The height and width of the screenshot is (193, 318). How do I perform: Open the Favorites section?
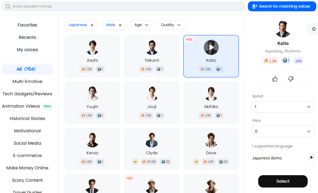pyautogui.click(x=28, y=25)
